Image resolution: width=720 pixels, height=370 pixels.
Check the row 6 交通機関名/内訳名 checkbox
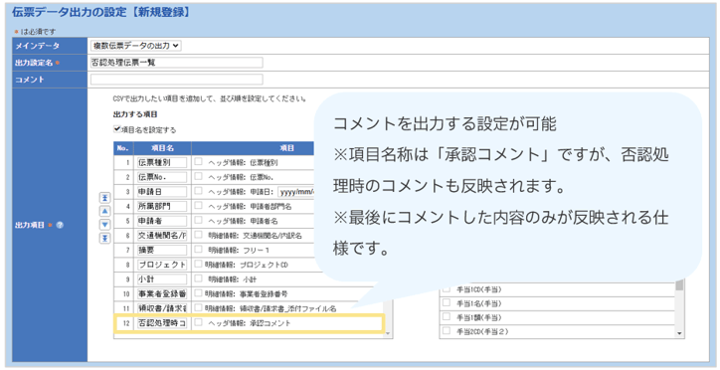point(198,235)
